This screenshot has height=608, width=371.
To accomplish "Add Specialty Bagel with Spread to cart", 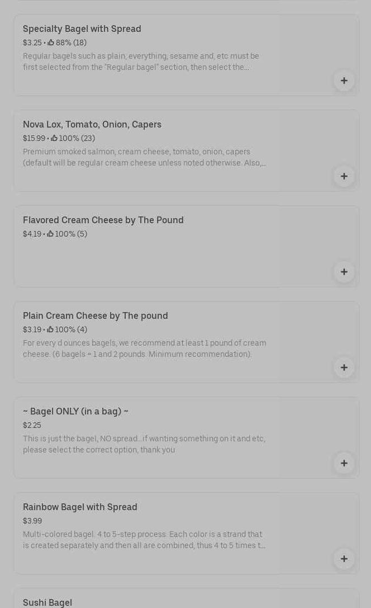I will 344,81.
